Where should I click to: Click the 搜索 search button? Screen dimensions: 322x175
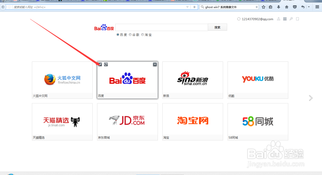(217, 27)
